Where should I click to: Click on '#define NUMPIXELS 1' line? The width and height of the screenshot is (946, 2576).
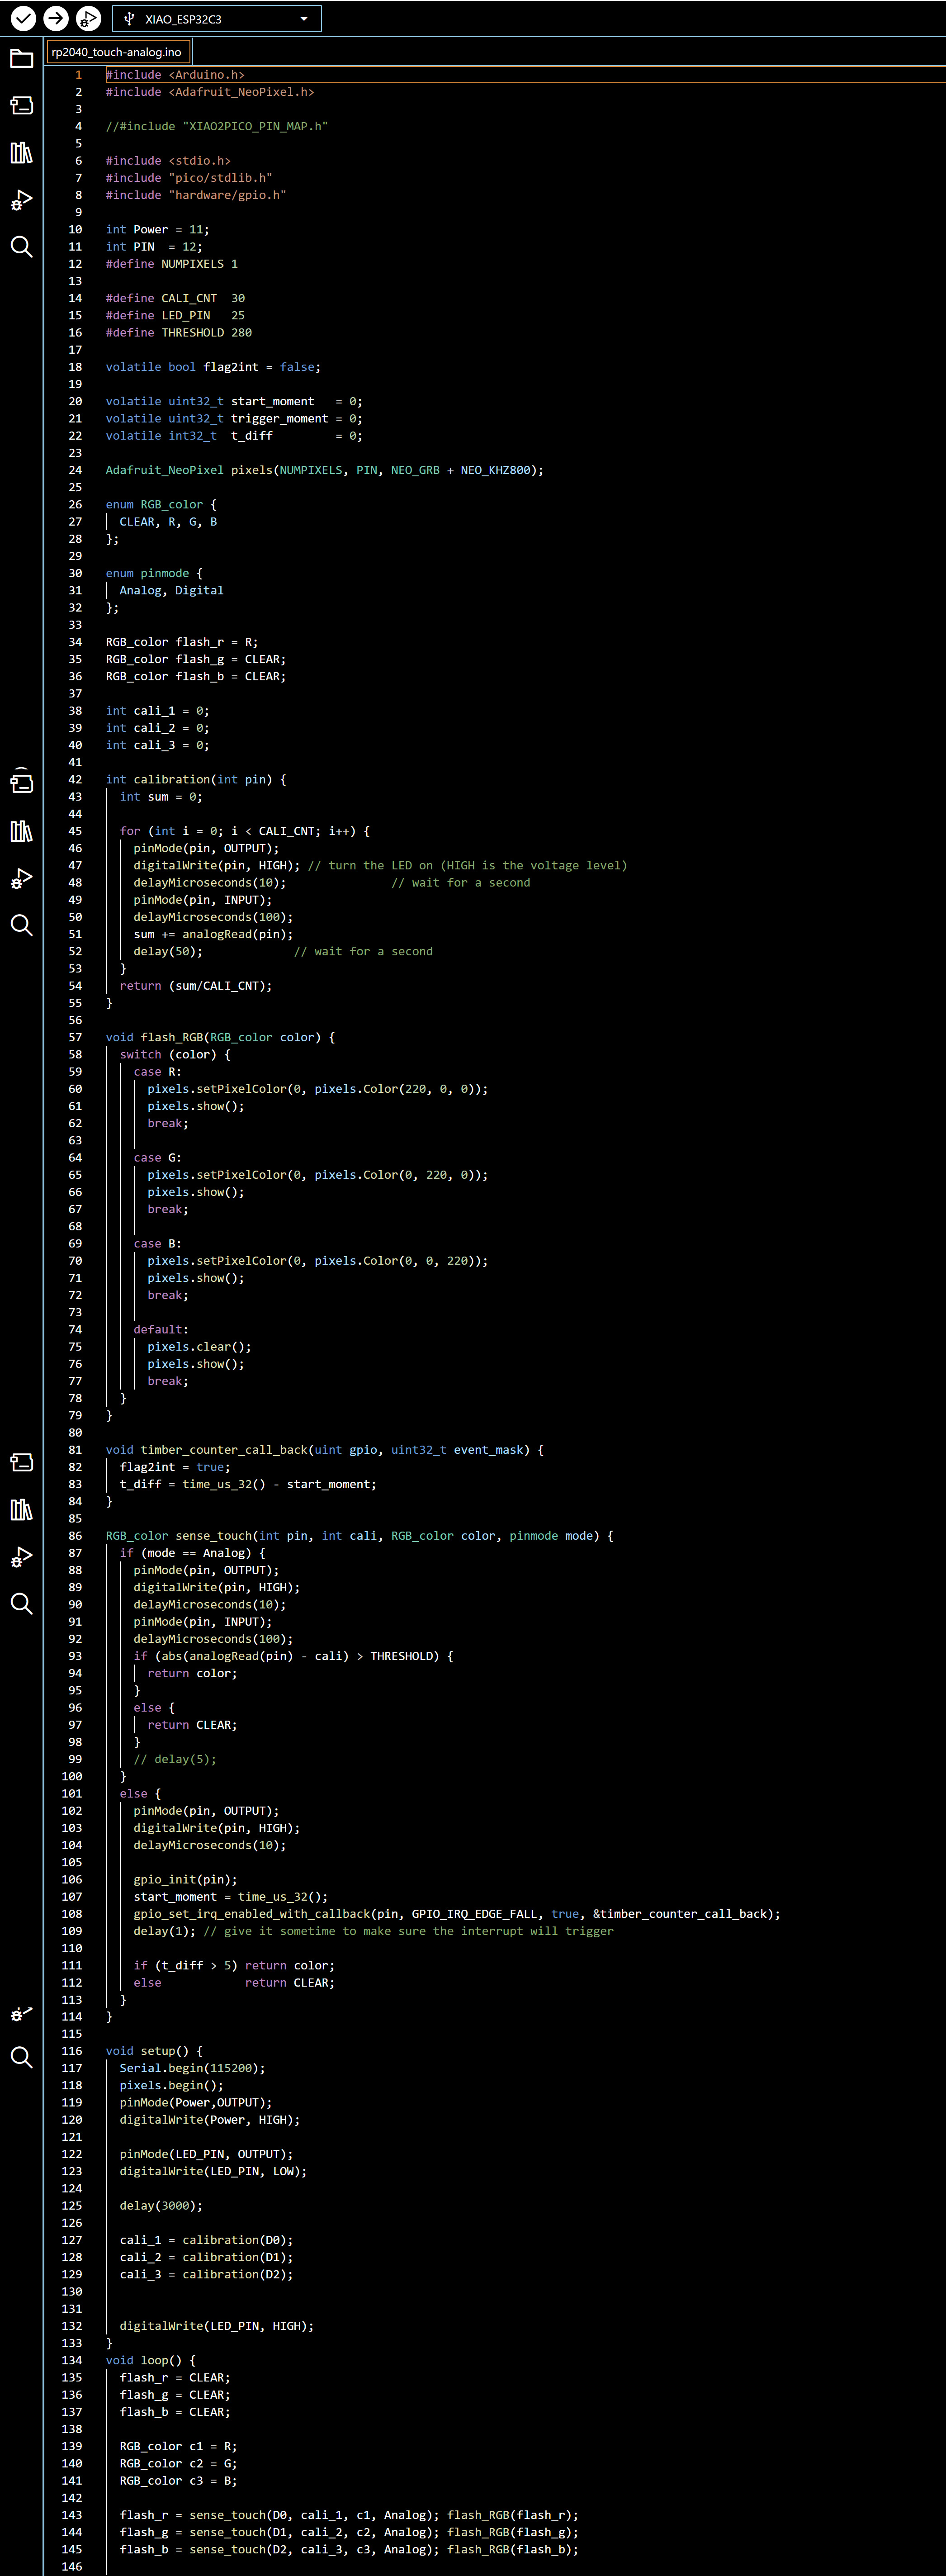tap(172, 264)
